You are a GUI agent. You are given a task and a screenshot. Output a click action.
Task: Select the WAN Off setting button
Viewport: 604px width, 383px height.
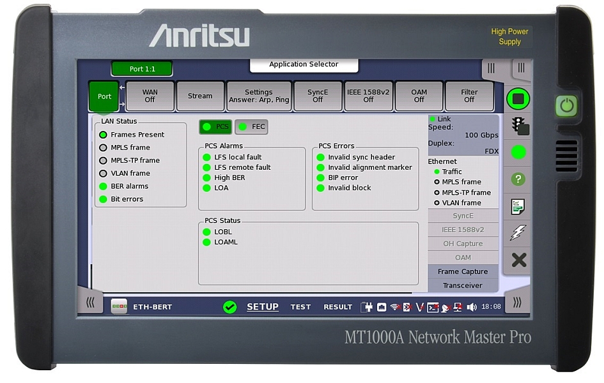click(x=150, y=96)
